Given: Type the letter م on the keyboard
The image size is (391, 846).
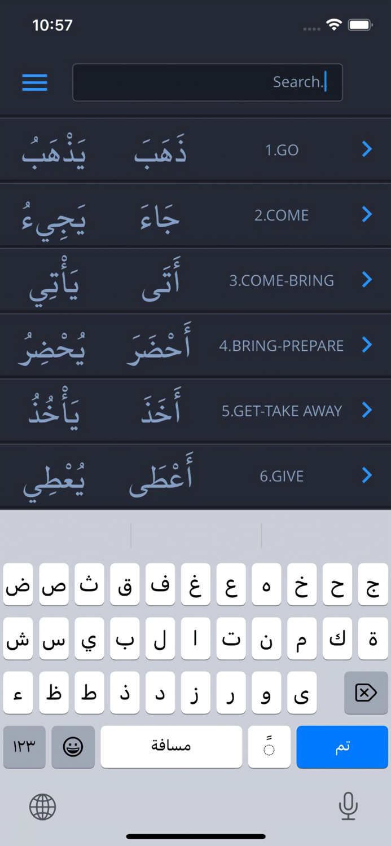Looking at the screenshot, I should (x=302, y=638).
